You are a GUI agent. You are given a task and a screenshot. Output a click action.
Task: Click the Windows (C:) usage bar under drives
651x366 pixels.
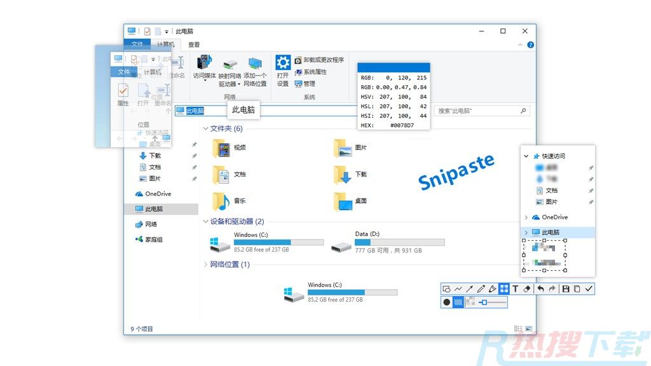[x=278, y=242]
